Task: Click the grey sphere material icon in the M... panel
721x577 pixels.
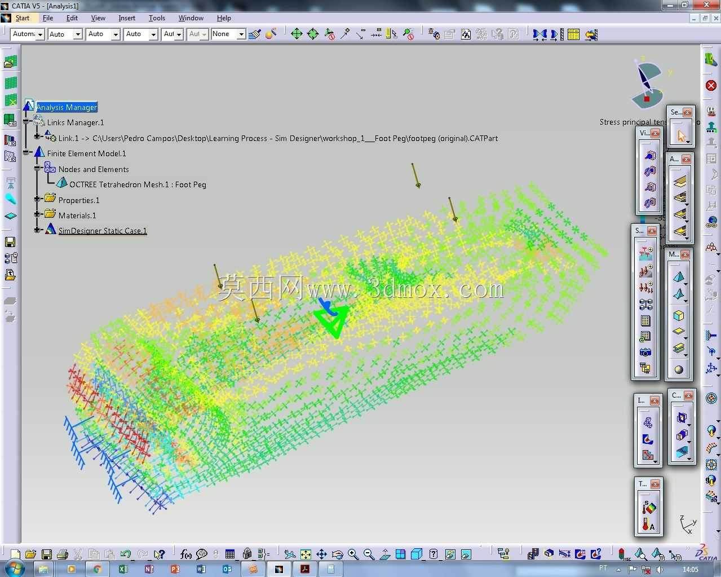Action: pos(678,369)
